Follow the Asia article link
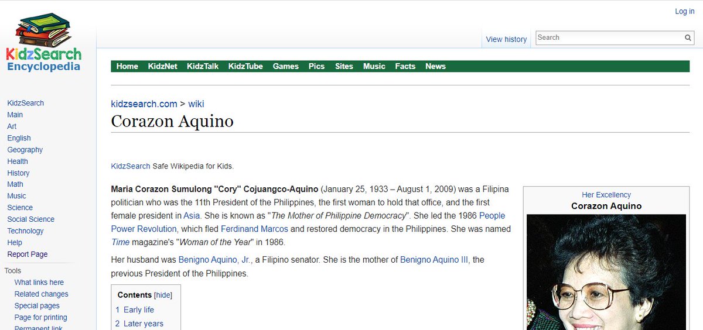703x330 pixels. point(192,216)
